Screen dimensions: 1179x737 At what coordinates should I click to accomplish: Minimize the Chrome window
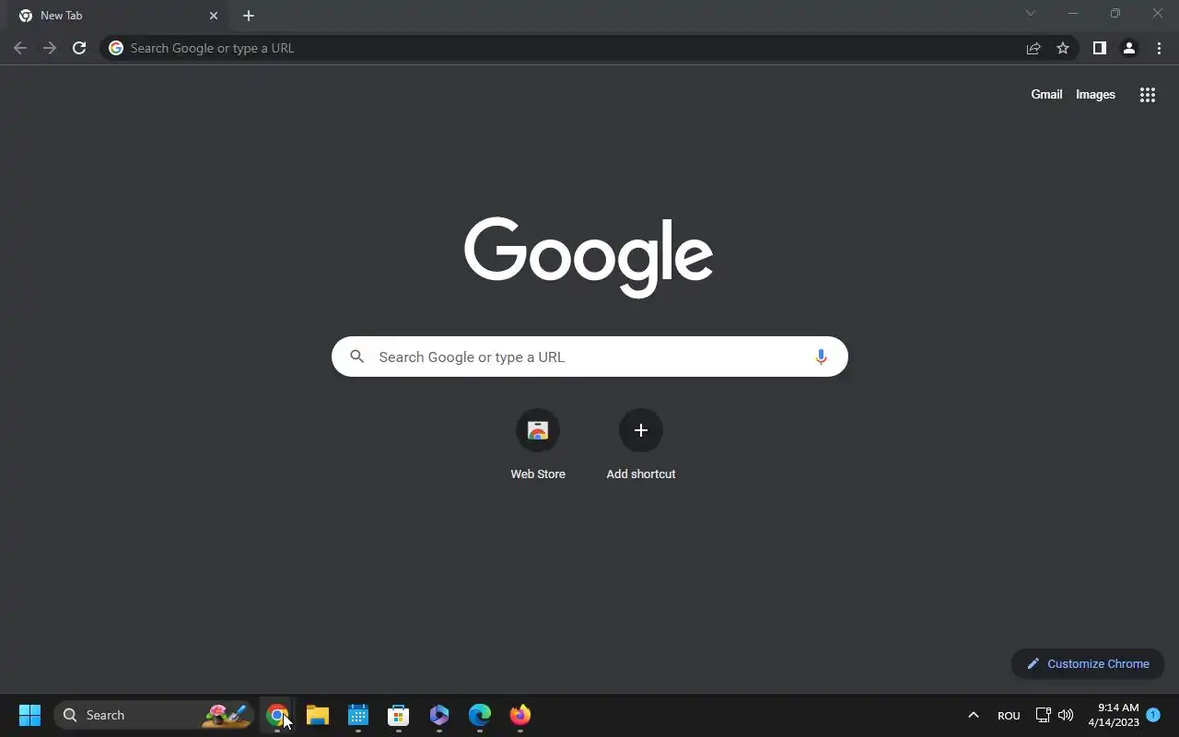point(1073,13)
